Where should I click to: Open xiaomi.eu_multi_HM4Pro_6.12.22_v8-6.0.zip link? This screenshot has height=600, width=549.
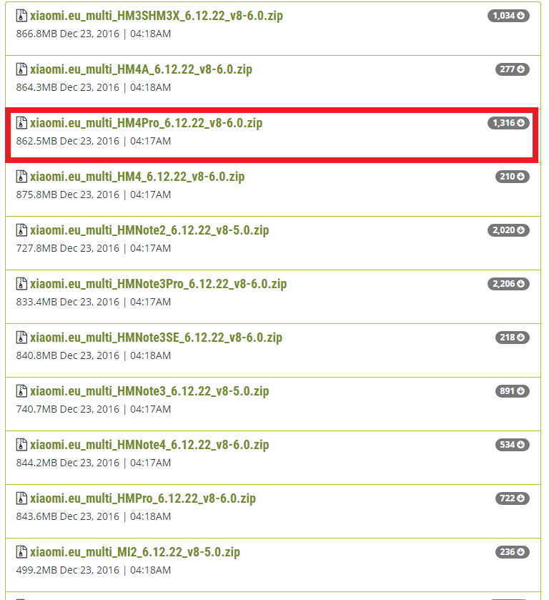[x=146, y=123]
